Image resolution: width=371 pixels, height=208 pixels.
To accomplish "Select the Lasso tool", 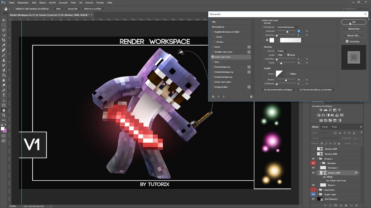I will 4,30.
